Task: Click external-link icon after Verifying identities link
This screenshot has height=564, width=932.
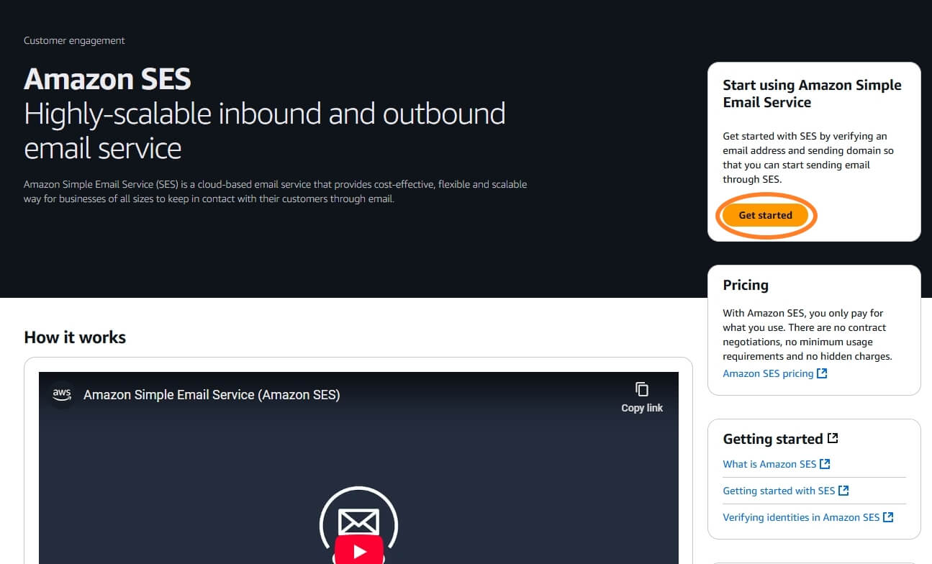Action: [x=888, y=517]
